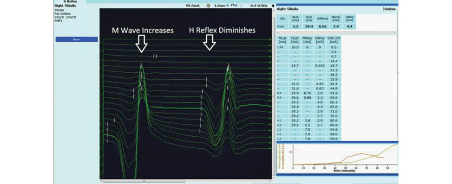Click the HAmp value 0.85

click(320, 84)
